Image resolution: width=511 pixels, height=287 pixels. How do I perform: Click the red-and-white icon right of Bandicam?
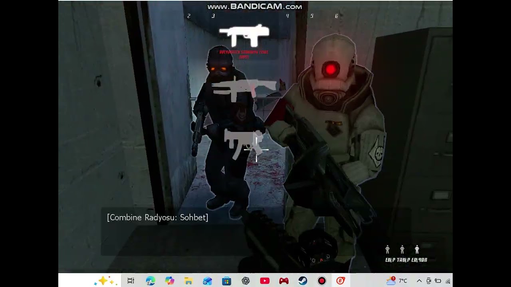[341, 281]
